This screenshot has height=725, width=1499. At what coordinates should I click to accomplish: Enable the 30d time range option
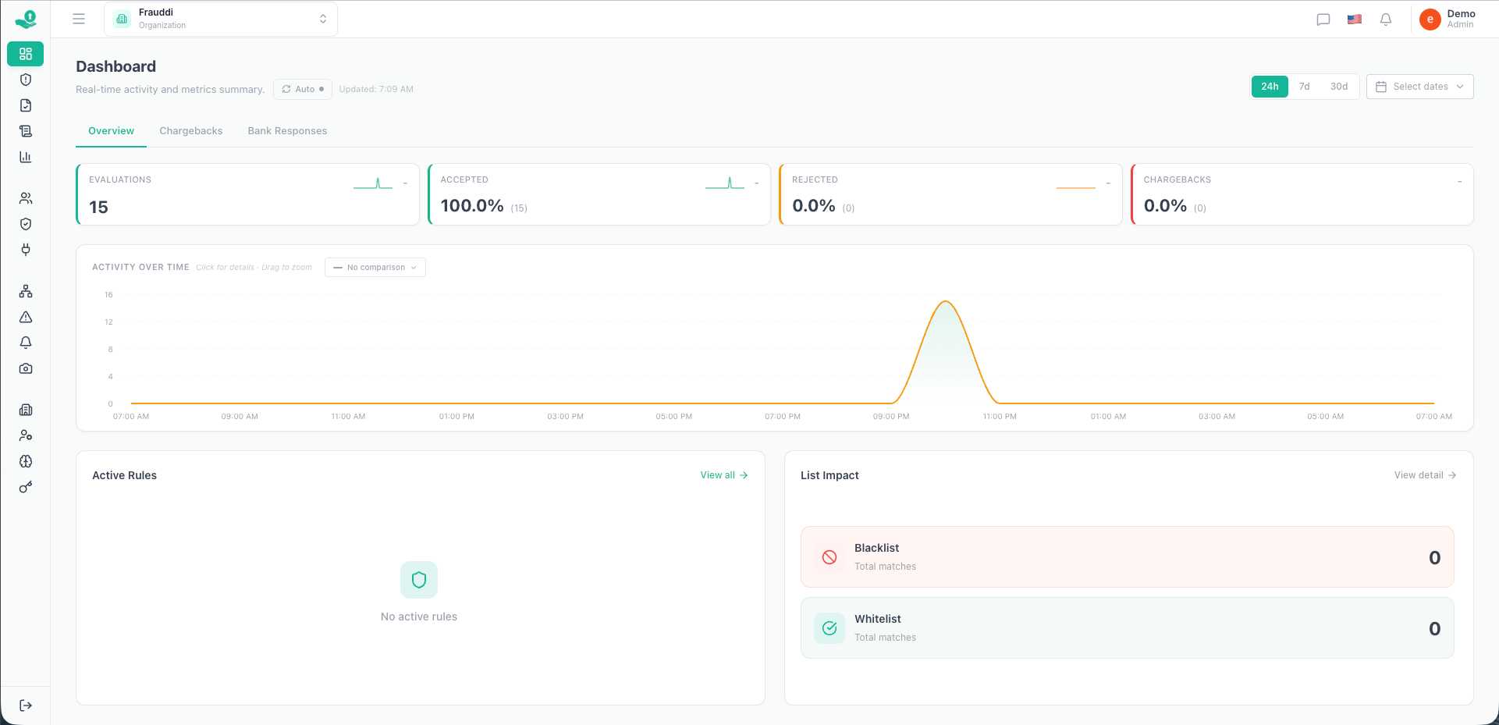click(x=1339, y=87)
